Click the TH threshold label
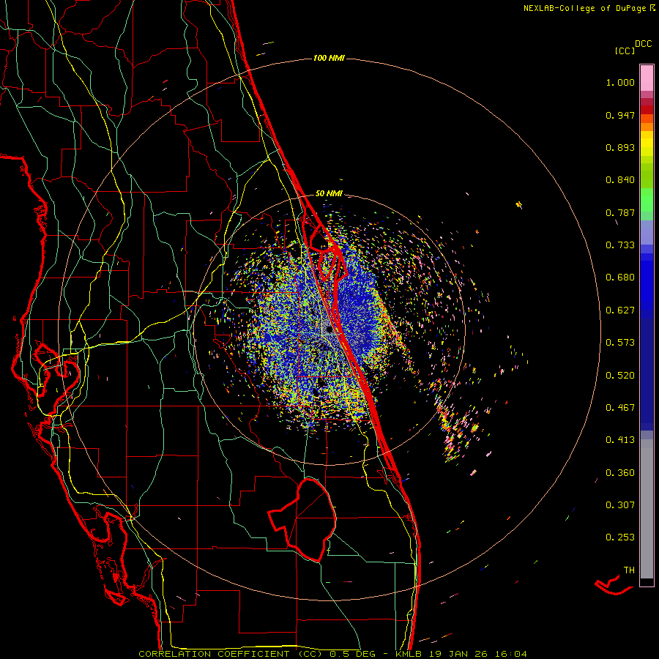 (629, 570)
